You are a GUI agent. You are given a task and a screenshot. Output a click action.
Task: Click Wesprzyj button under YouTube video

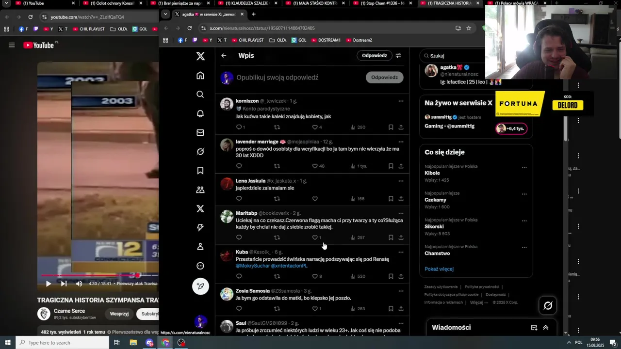(x=119, y=314)
